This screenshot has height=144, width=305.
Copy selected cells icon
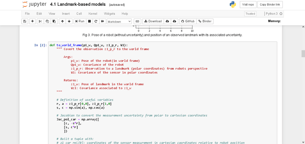47,21
